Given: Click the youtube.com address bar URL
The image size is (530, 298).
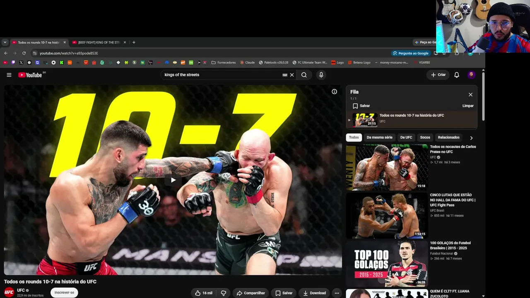Looking at the screenshot, I should [x=69, y=53].
